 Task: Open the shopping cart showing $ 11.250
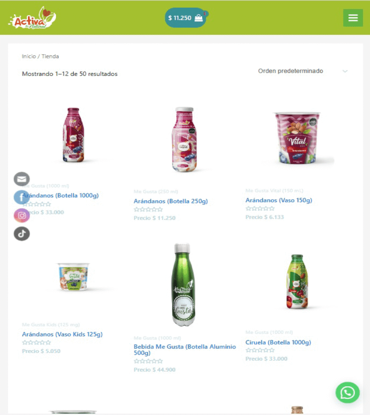pyautogui.click(x=186, y=18)
